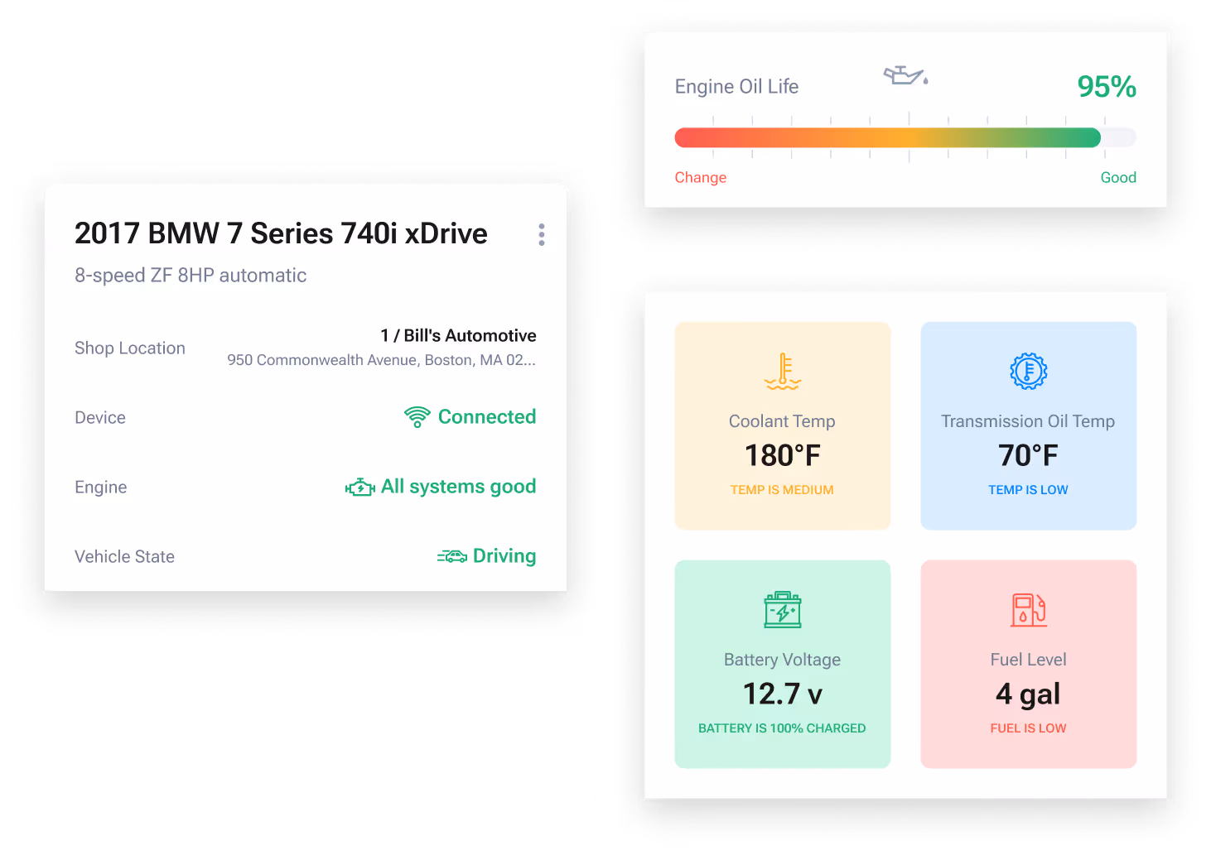Click the All systems good status

(458, 487)
